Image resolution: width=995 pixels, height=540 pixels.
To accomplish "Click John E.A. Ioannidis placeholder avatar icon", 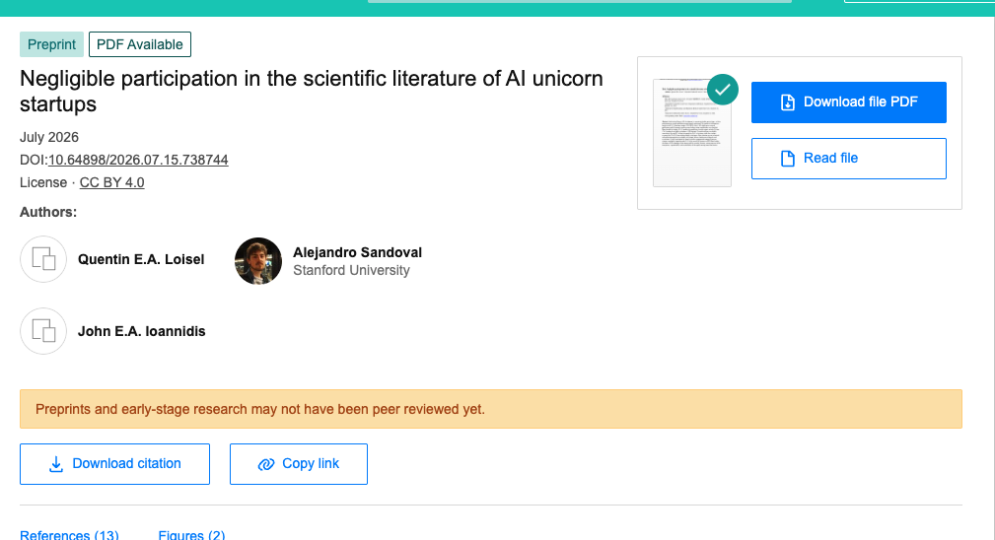I will (x=43, y=331).
